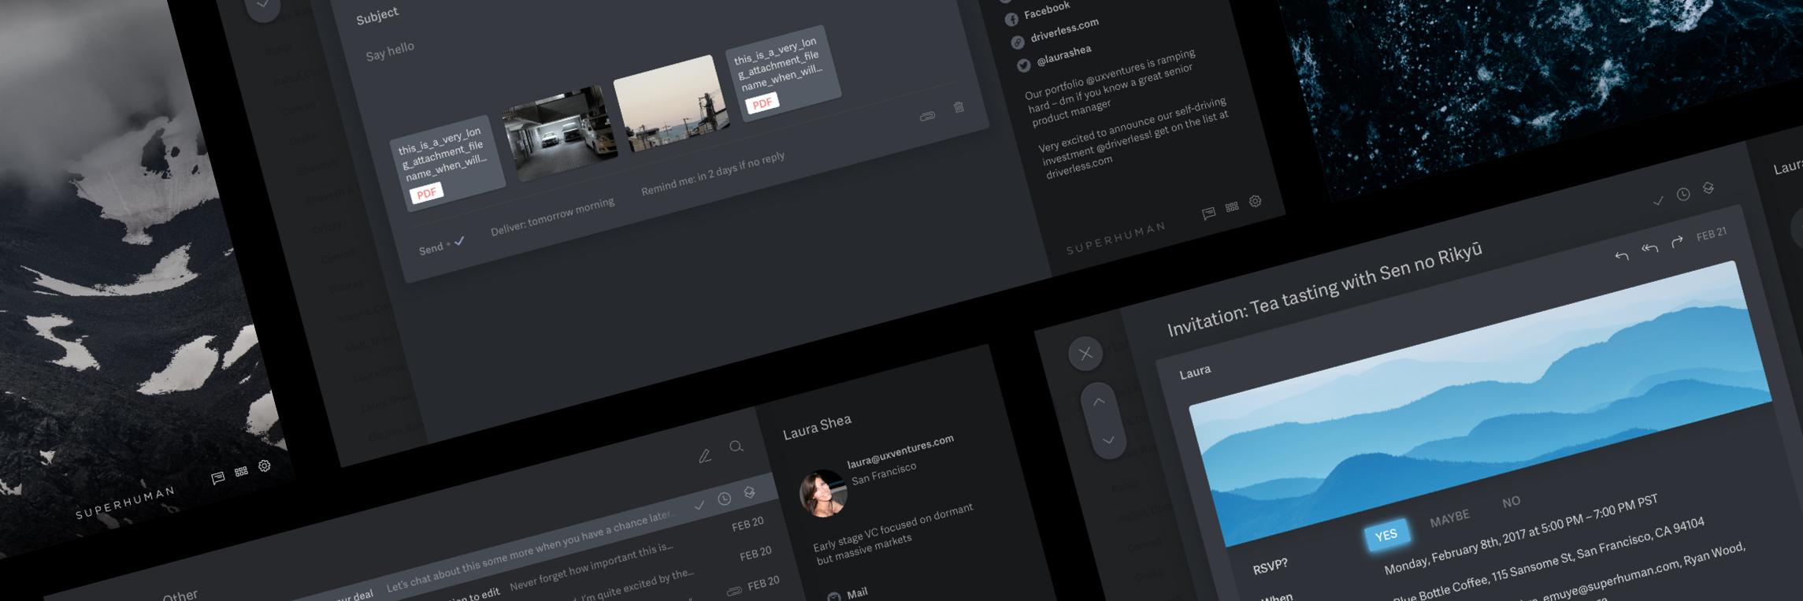Select MAYBE for the RSVP
The height and width of the screenshot is (601, 1803).
click(1449, 518)
